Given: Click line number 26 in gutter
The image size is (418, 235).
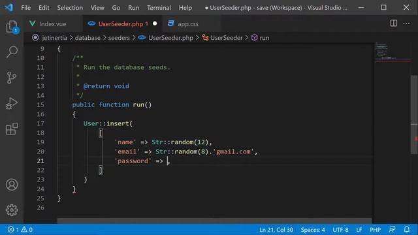Looking at the screenshot, I should pyautogui.click(x=40, y=208).
